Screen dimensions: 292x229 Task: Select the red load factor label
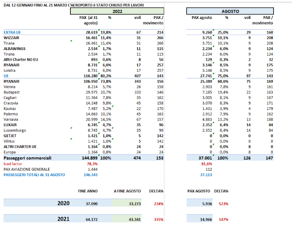click(13, 164)
